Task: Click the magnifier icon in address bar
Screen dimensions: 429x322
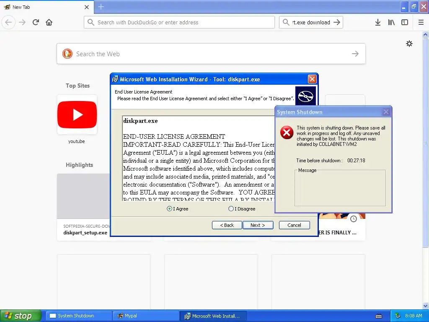Action: tap(91, 23)
